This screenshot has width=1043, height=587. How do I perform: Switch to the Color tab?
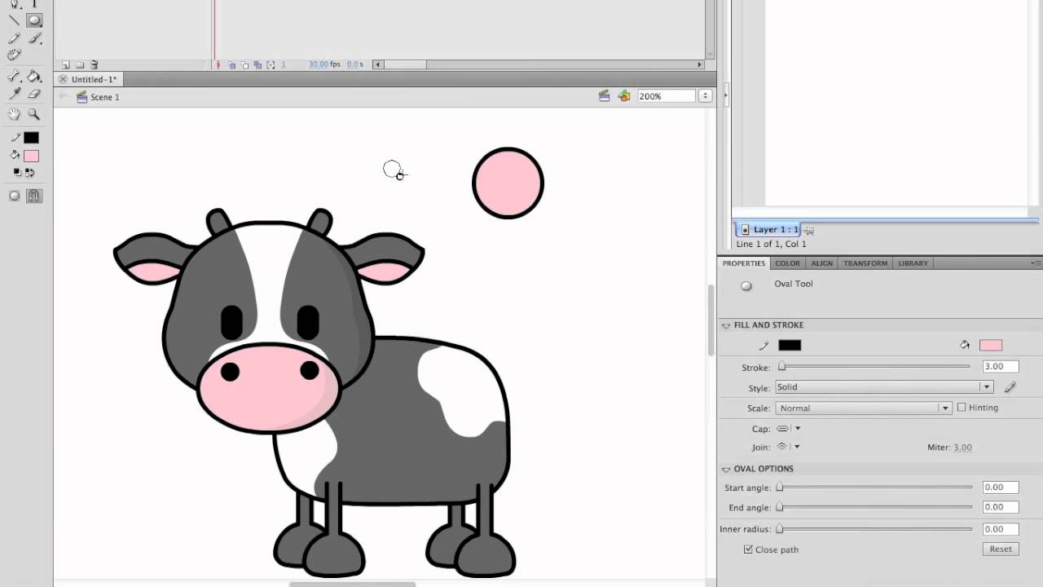[x=787, y=263]
